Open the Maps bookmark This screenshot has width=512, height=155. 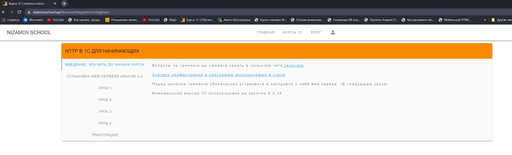[170, 20]
